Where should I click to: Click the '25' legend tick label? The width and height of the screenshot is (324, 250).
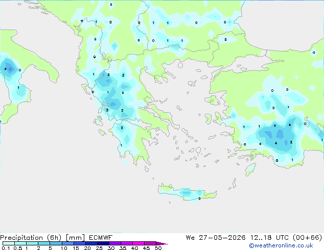[x=99, y=248]
